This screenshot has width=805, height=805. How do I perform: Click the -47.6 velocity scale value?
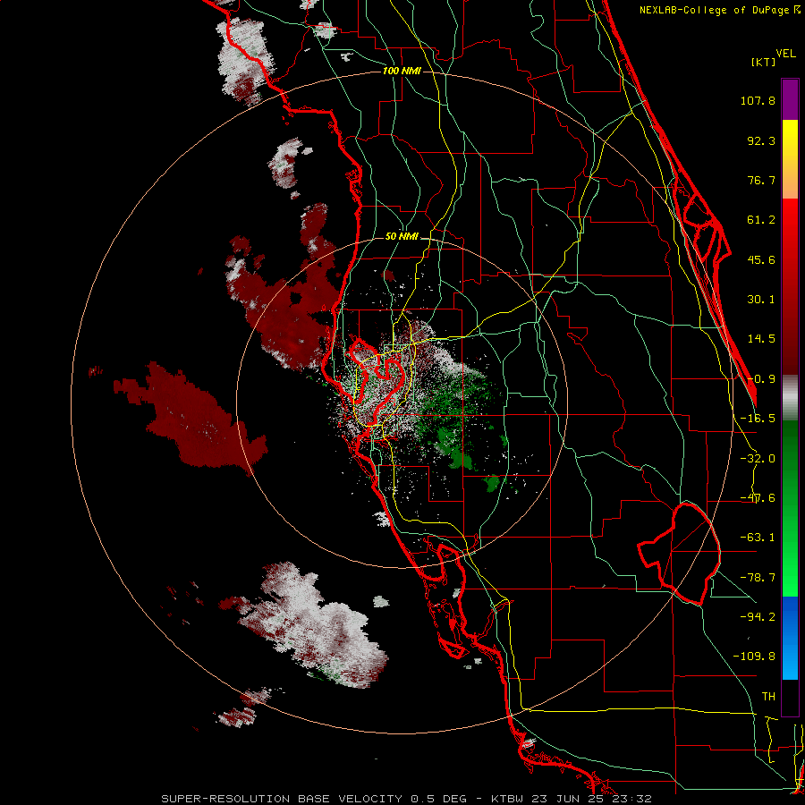pyautogui.click(x=758, y=498)
